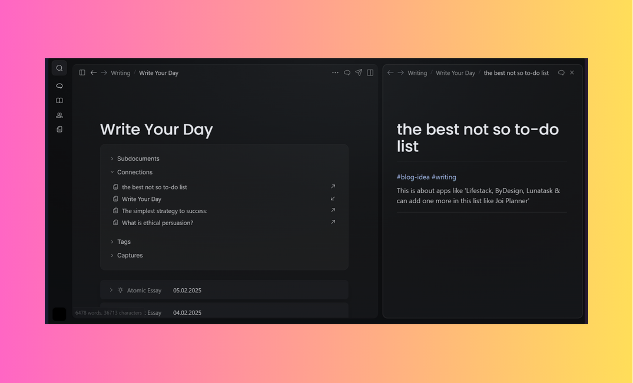633x383 pixels.
Task: Go back in the right side pane
Action: [x=390, y=72]
